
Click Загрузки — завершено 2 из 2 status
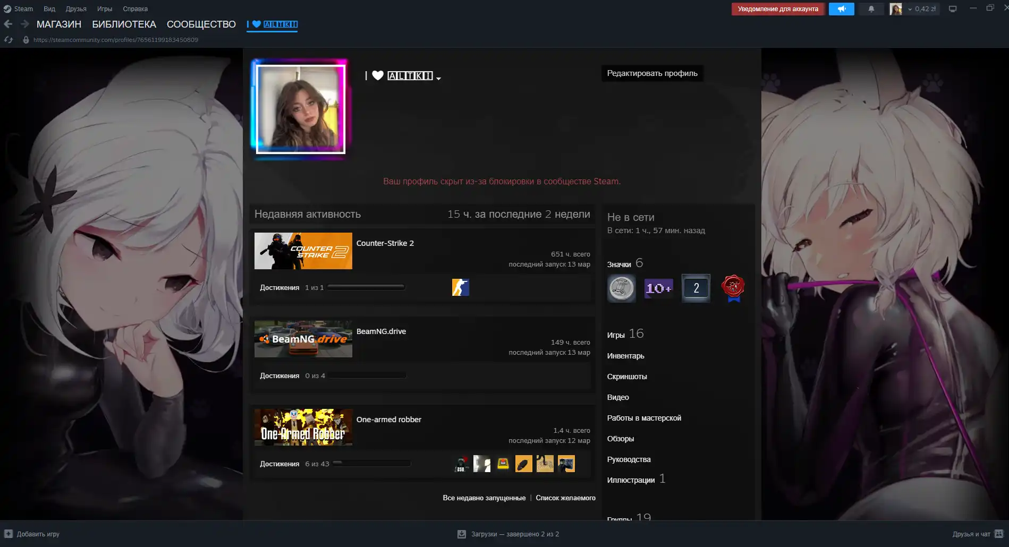tap(515, 534)
